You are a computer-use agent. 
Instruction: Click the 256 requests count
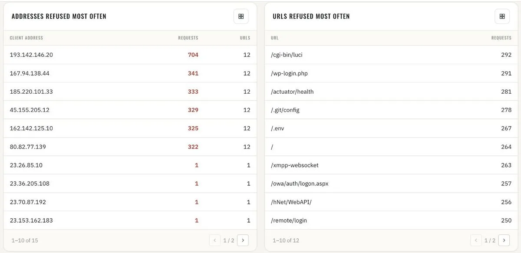[x=506, y=202]
